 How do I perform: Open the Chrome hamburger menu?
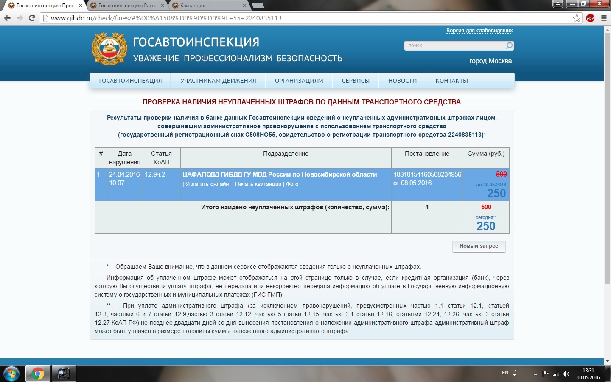(604, 18)
